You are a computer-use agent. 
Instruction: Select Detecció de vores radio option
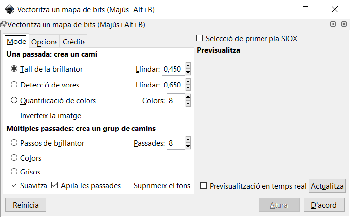pyautogui.click(x=14, y=85)
